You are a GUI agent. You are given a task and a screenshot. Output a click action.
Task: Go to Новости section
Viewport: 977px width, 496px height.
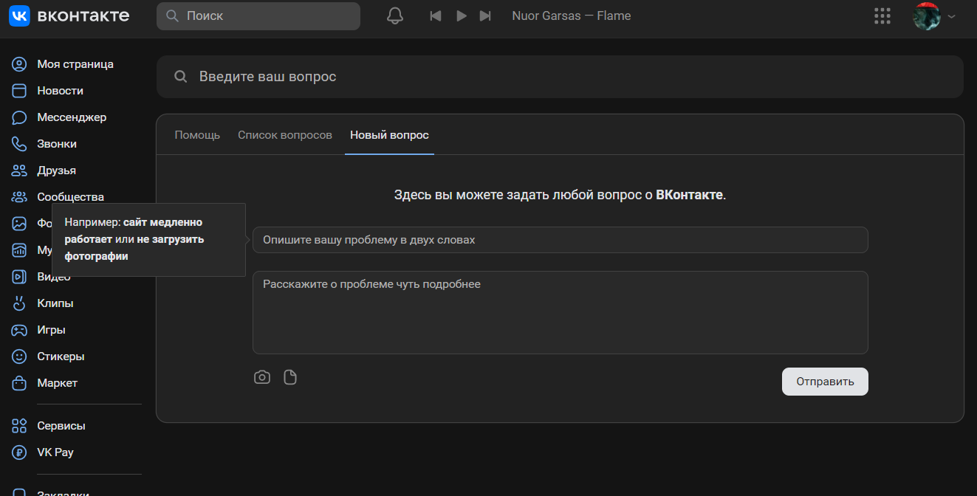[x=61, y=91]
